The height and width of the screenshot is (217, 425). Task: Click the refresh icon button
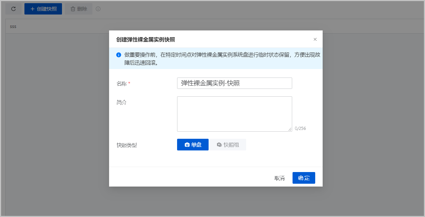tap(13, 9)
